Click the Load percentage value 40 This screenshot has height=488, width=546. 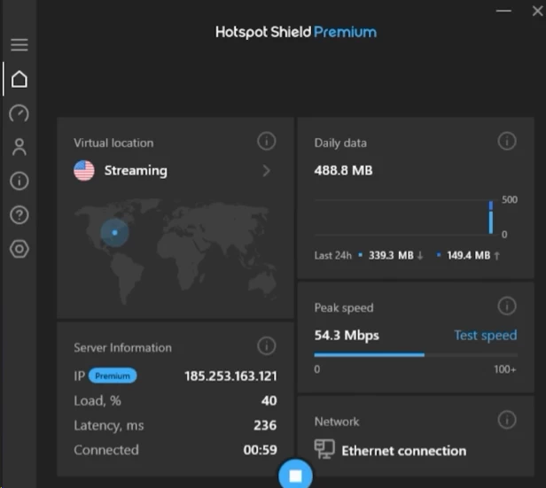point(269,400)
